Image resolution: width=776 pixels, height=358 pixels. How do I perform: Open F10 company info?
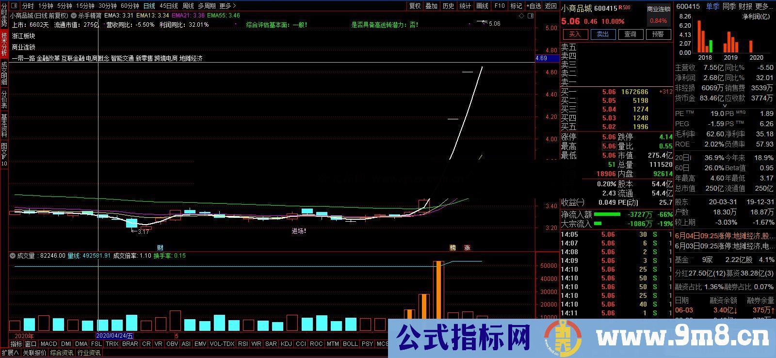click(x=499, y=6)
